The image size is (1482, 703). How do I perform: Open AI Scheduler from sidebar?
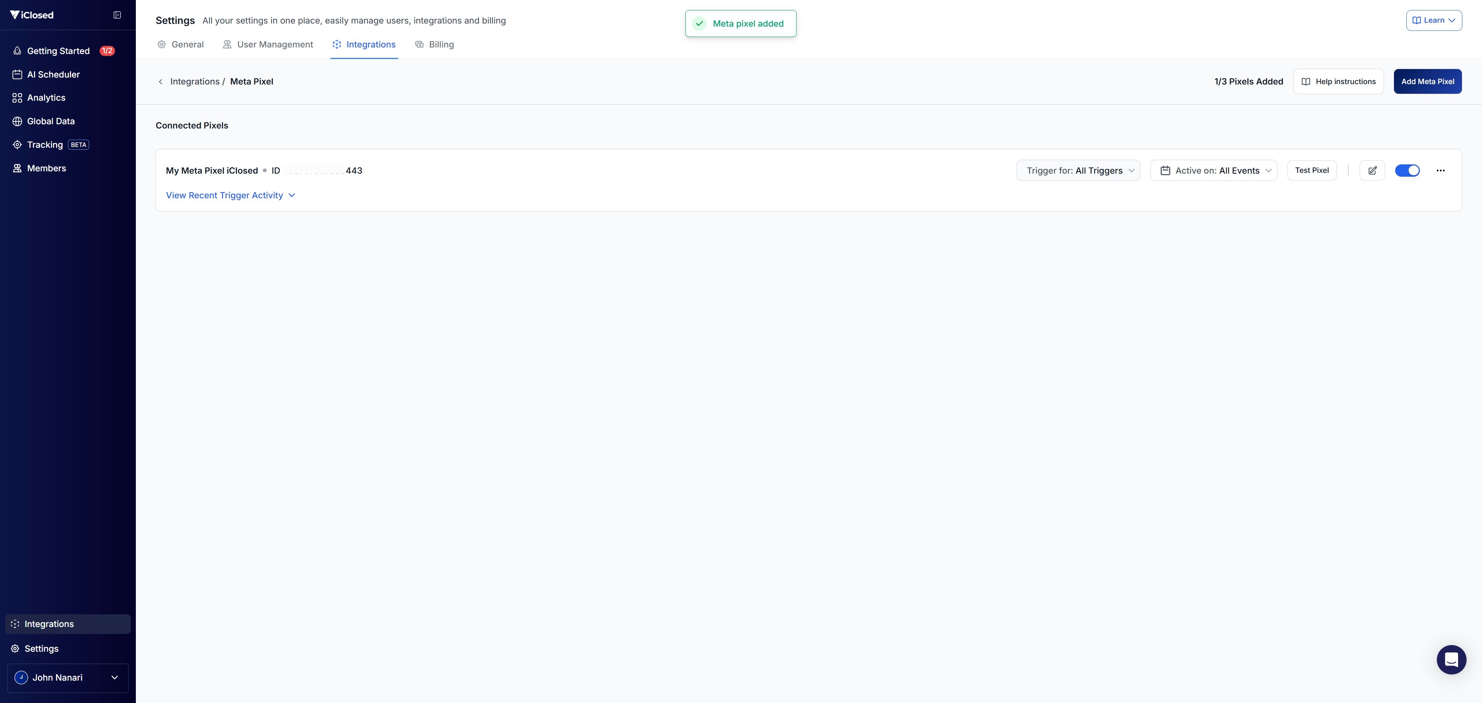click(x=53, y=74)
